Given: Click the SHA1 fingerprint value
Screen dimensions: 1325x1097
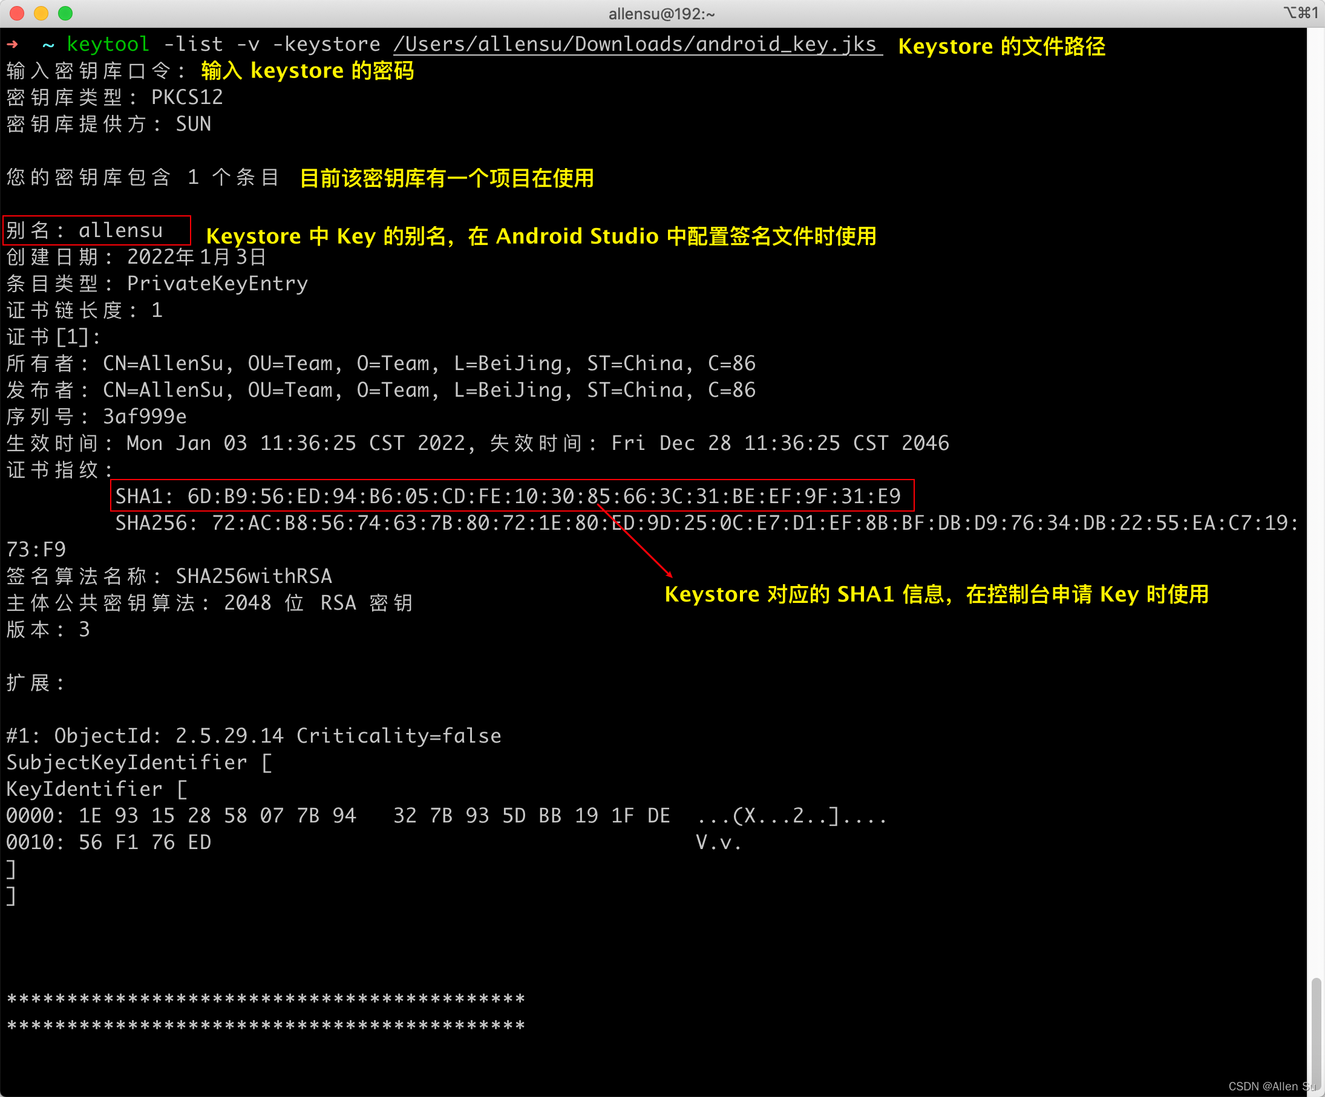Looking at the screenshot, I should pyautogui.click(x=544, y=496).
